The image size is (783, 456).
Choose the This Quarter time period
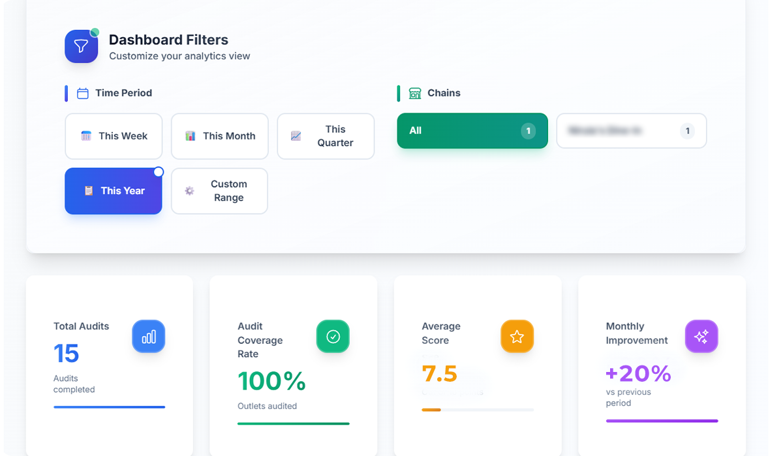(326, 136)
